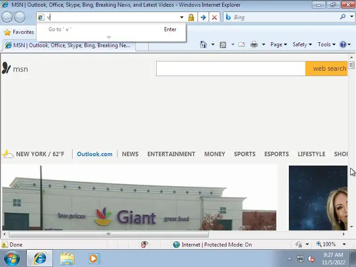Go to ENTERTAINMENT section
The width and height of the screenshot is (356, 267).
pyautogui.click(x=171, y=154)
